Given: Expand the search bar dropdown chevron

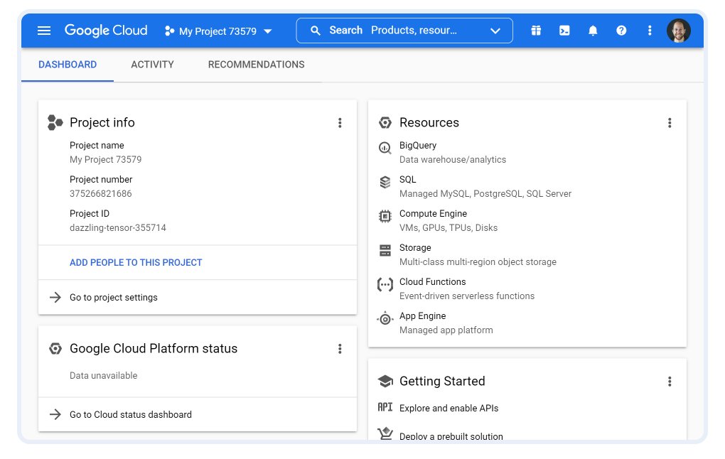Looking at the screenshot, I should point(495,31).
